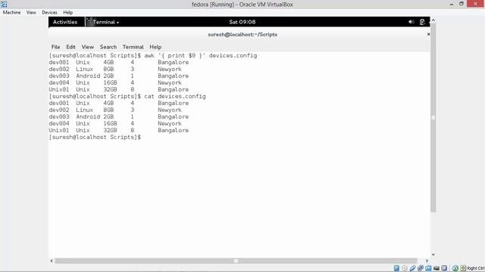Click the last empty shell prompt line

point(95,137)
